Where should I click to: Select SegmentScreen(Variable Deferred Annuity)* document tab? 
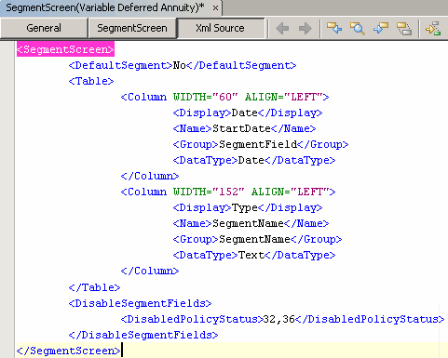point(105,7)
